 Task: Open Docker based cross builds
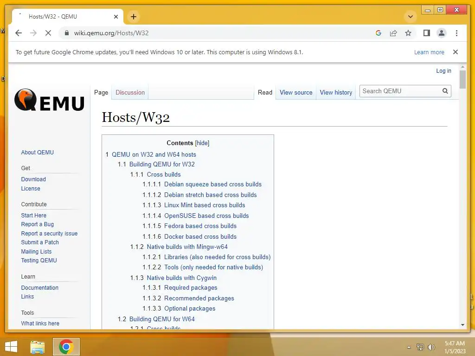200,236
